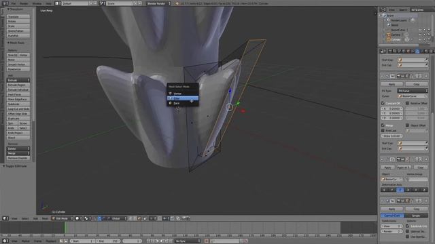This screenshot has height=244, width=435.
Task: Click the Subdivide button in tool shelf
Action: coord(18,104)
